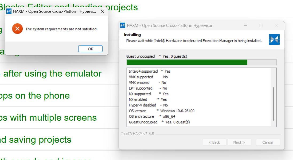Click the Next > button
The height and width of the screenshot is (160, 293).
tap(239, 142)
